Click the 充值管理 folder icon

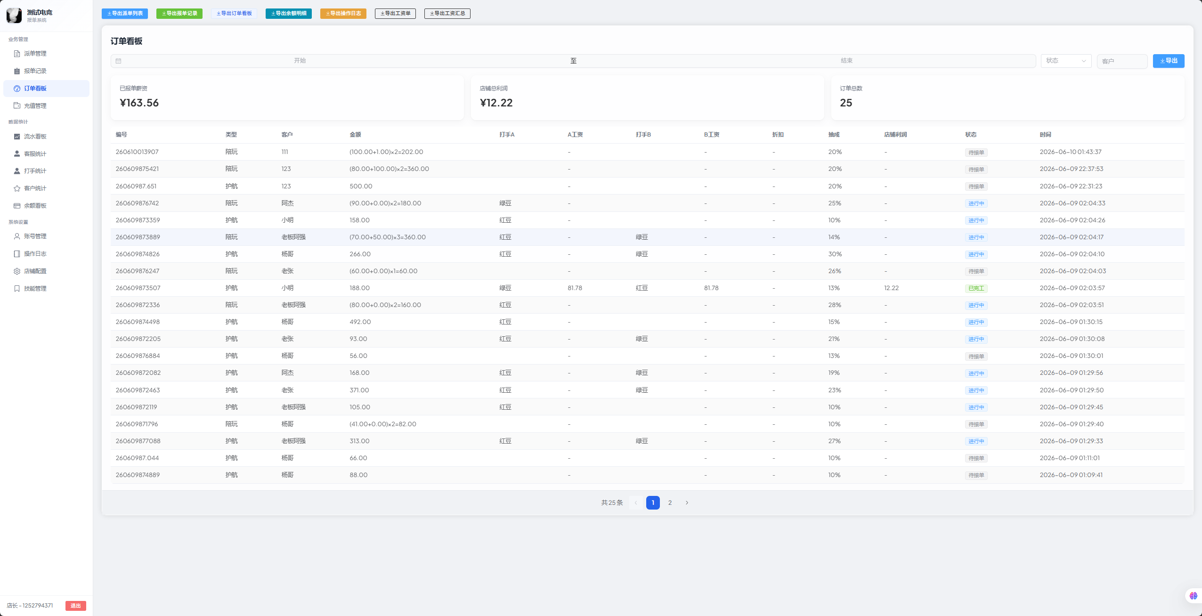17,105
